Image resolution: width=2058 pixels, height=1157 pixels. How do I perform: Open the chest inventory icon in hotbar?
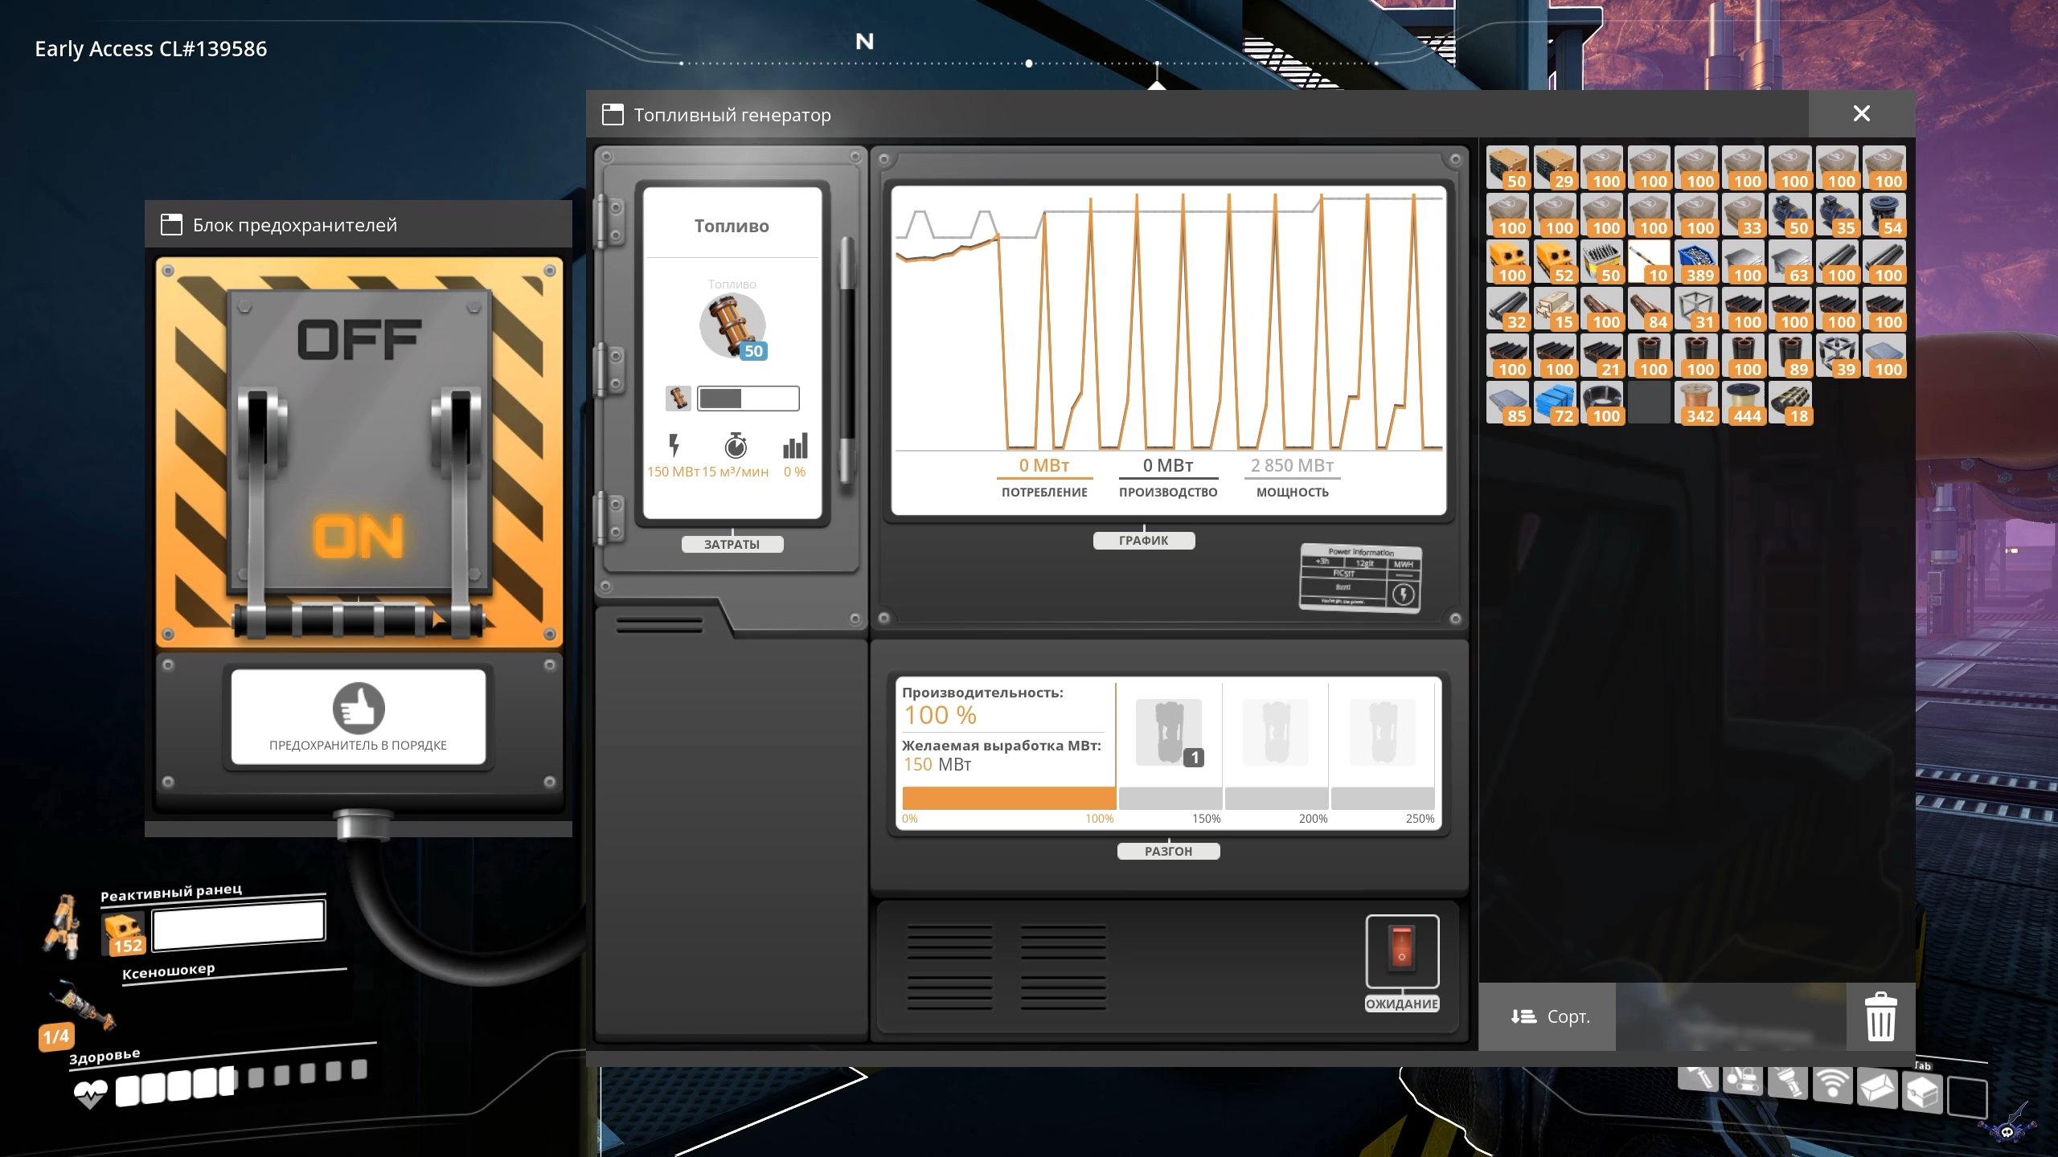1922,1092
